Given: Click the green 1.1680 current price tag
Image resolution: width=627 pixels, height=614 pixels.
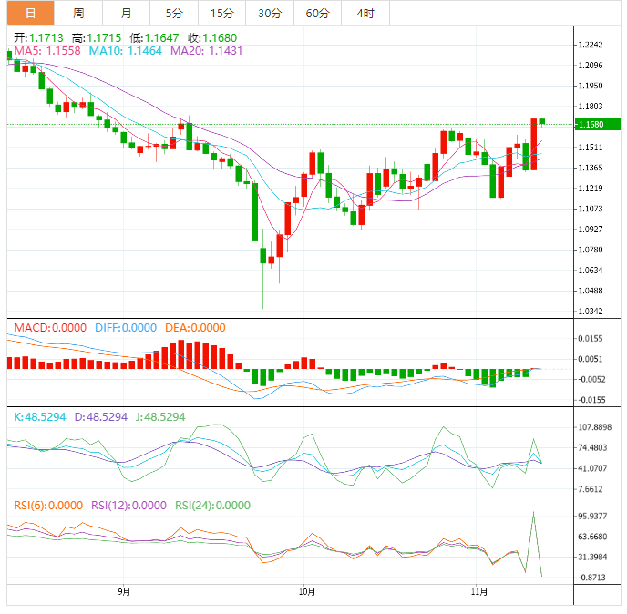Looking at the screenshot, I should (x=598, y=124).
